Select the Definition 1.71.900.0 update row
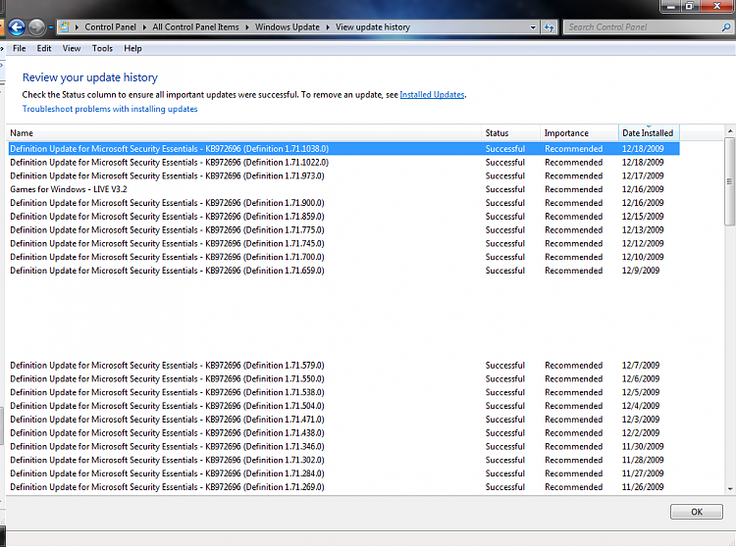Image resolution: width=736 pixels, height=547 pixels. [x=344, y=203]
